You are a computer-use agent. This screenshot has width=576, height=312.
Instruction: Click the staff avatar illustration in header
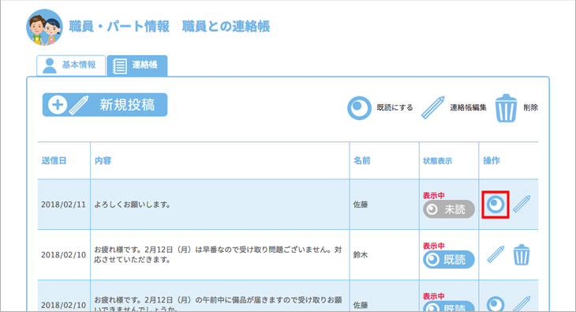click(44, 27)
